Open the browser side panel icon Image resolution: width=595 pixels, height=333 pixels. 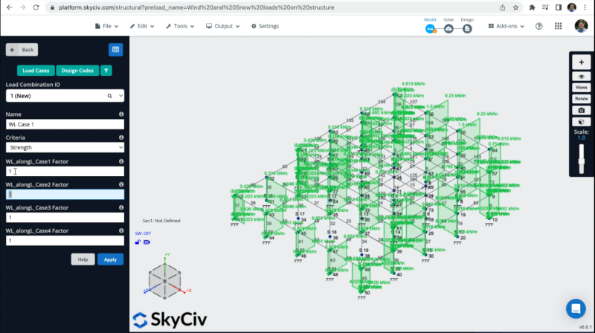pyautogui.click(x=559, y=7)
